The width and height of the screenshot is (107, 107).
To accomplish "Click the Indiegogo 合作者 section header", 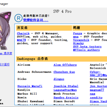I will (62, 59).
